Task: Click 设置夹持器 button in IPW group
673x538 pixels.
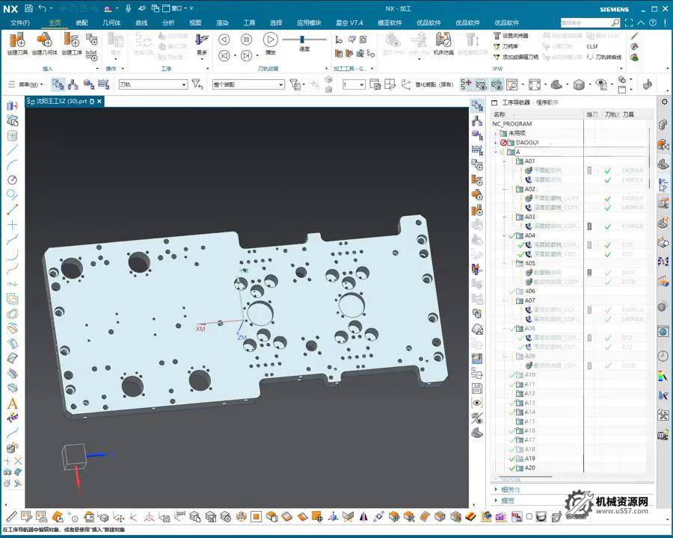Action: pyautogui.click(x=515, y=35)
